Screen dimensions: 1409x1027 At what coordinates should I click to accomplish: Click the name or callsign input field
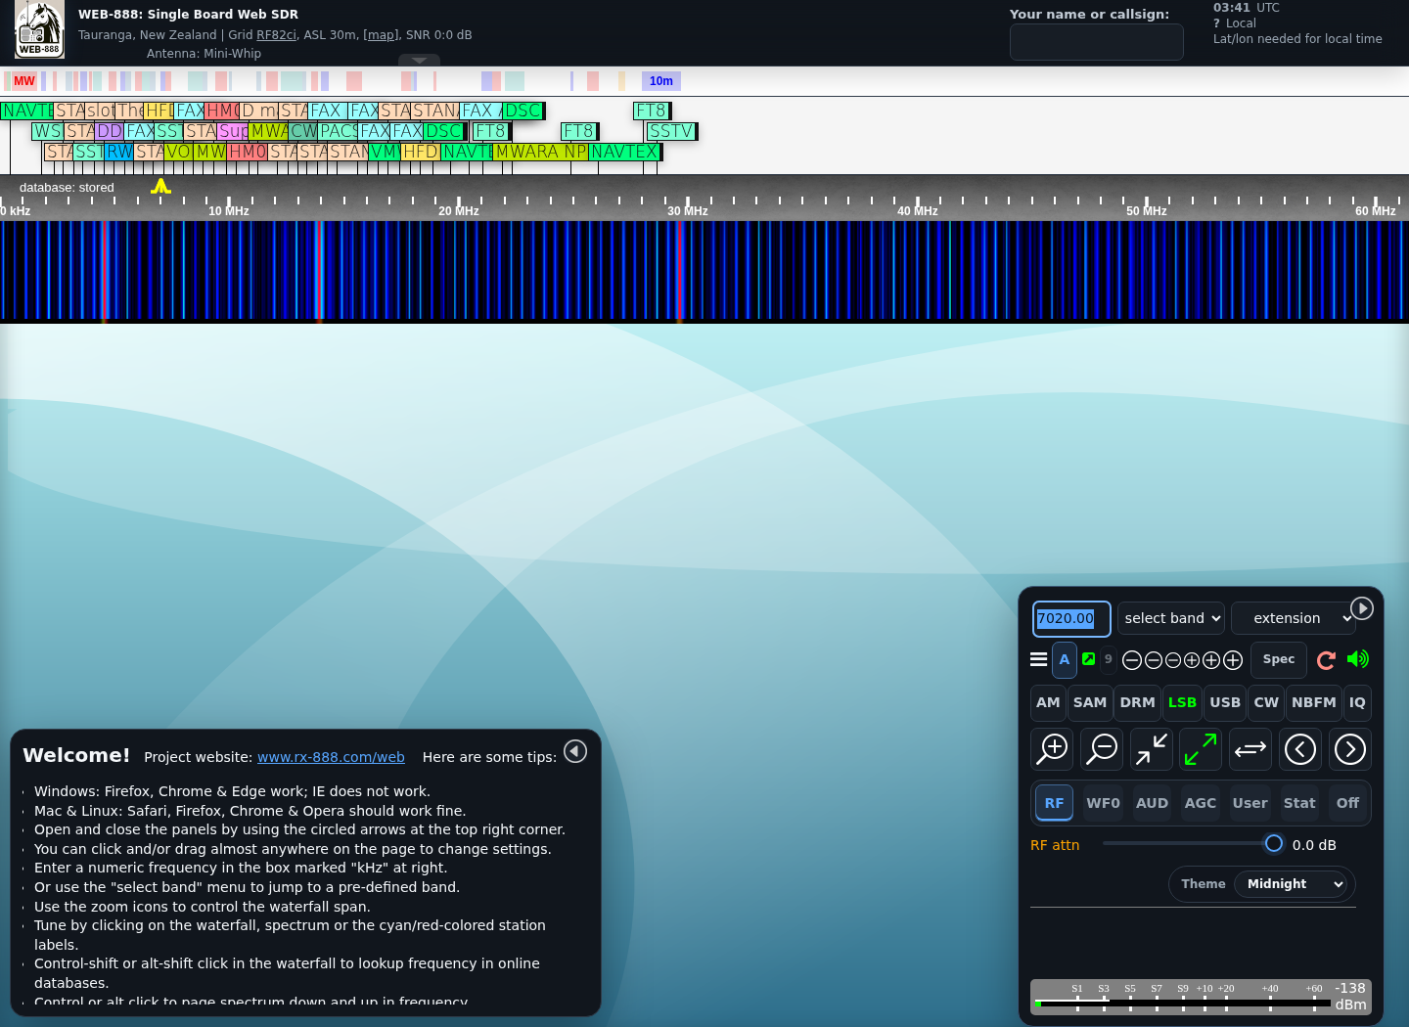[x=1097, y=42]
